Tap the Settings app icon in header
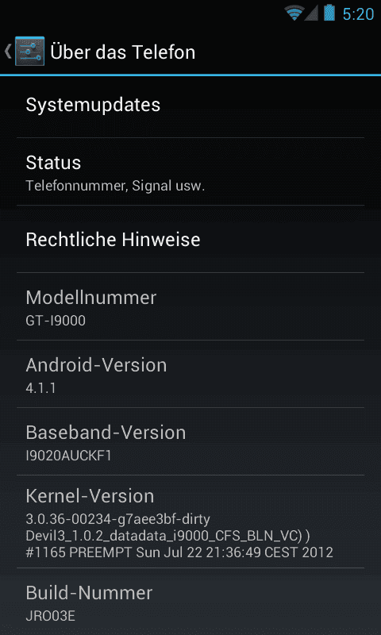 pyautogui.click(x=29, y=52)
